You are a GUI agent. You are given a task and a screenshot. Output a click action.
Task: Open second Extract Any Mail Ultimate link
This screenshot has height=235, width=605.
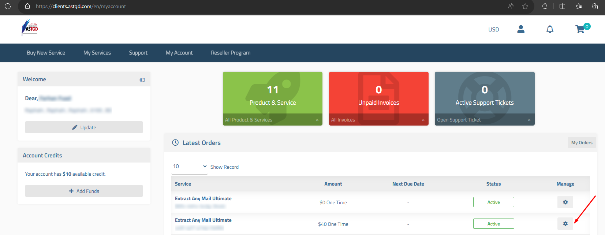pos(203,220)
